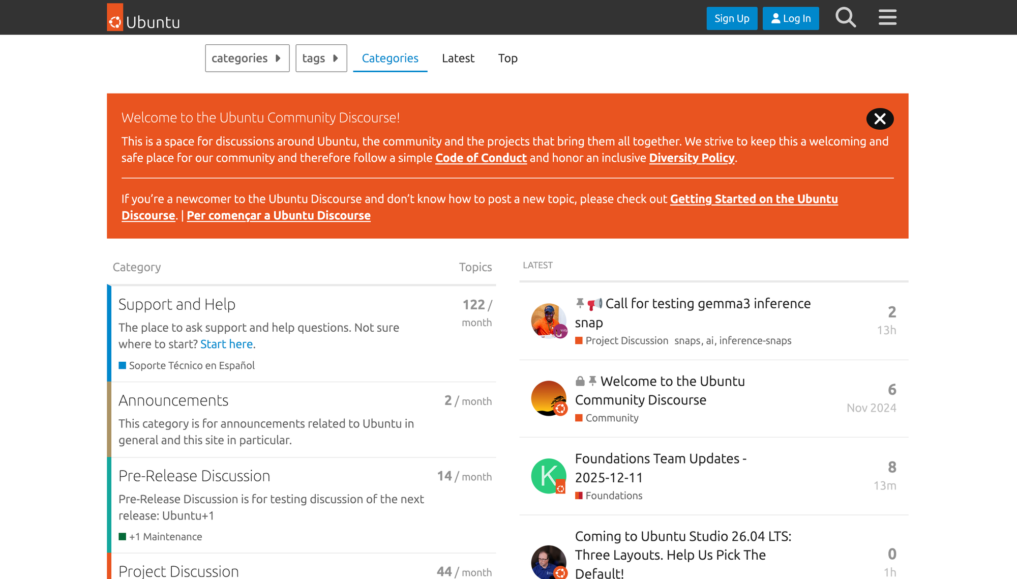Expand the categories dropdown
Image resolution: width=1017 pixels, height=579 pixels.
(x=247, y=58)
